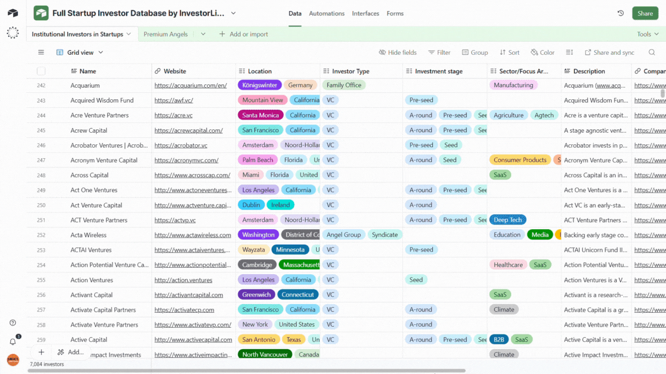Image resolution: width=666 pixels, height=374 pixels.
Task: Open the Airtable home icon top left
Action: coord(13,13)
